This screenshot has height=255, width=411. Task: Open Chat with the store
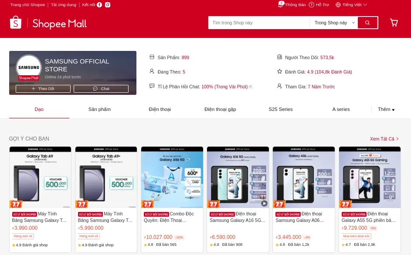[101, 89]
